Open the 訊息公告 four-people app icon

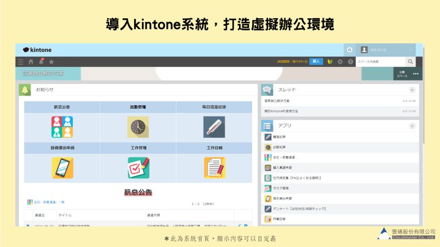tap(62, 127)
